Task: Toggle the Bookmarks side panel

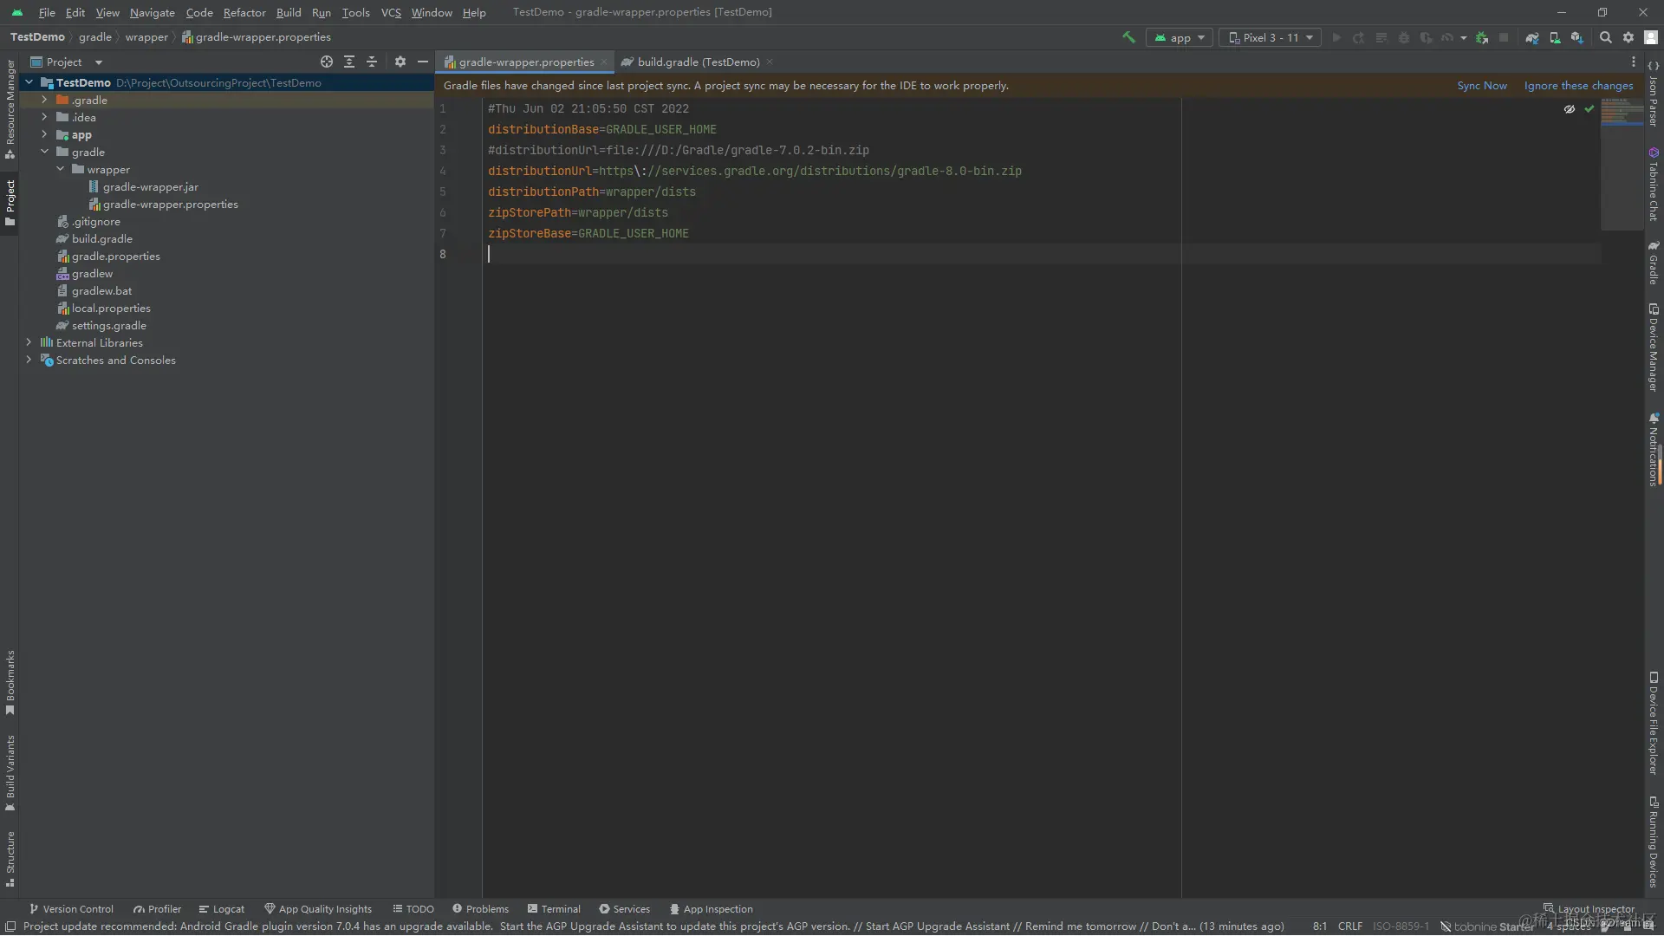Action: pos(10,683)
